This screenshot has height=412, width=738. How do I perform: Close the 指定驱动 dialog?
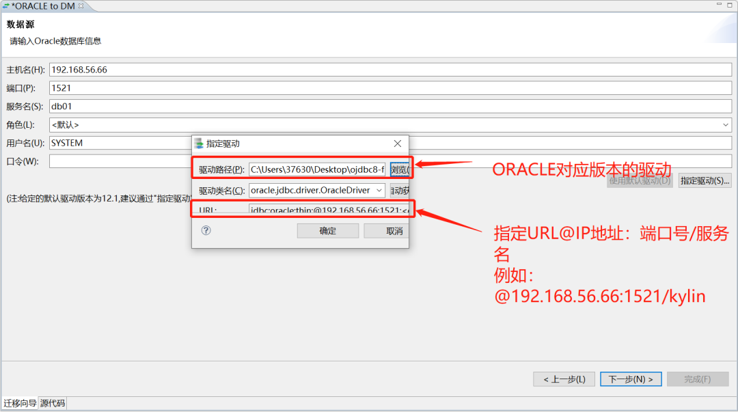click(x=398, y=143)
